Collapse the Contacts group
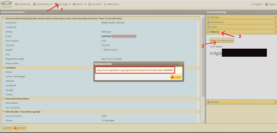Viewport: 277px width, 133px height. (x=3, y=68)
